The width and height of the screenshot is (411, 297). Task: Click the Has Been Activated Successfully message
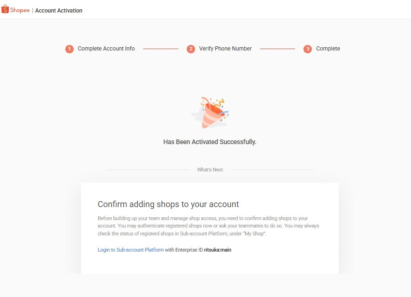[x=210, y=142]
